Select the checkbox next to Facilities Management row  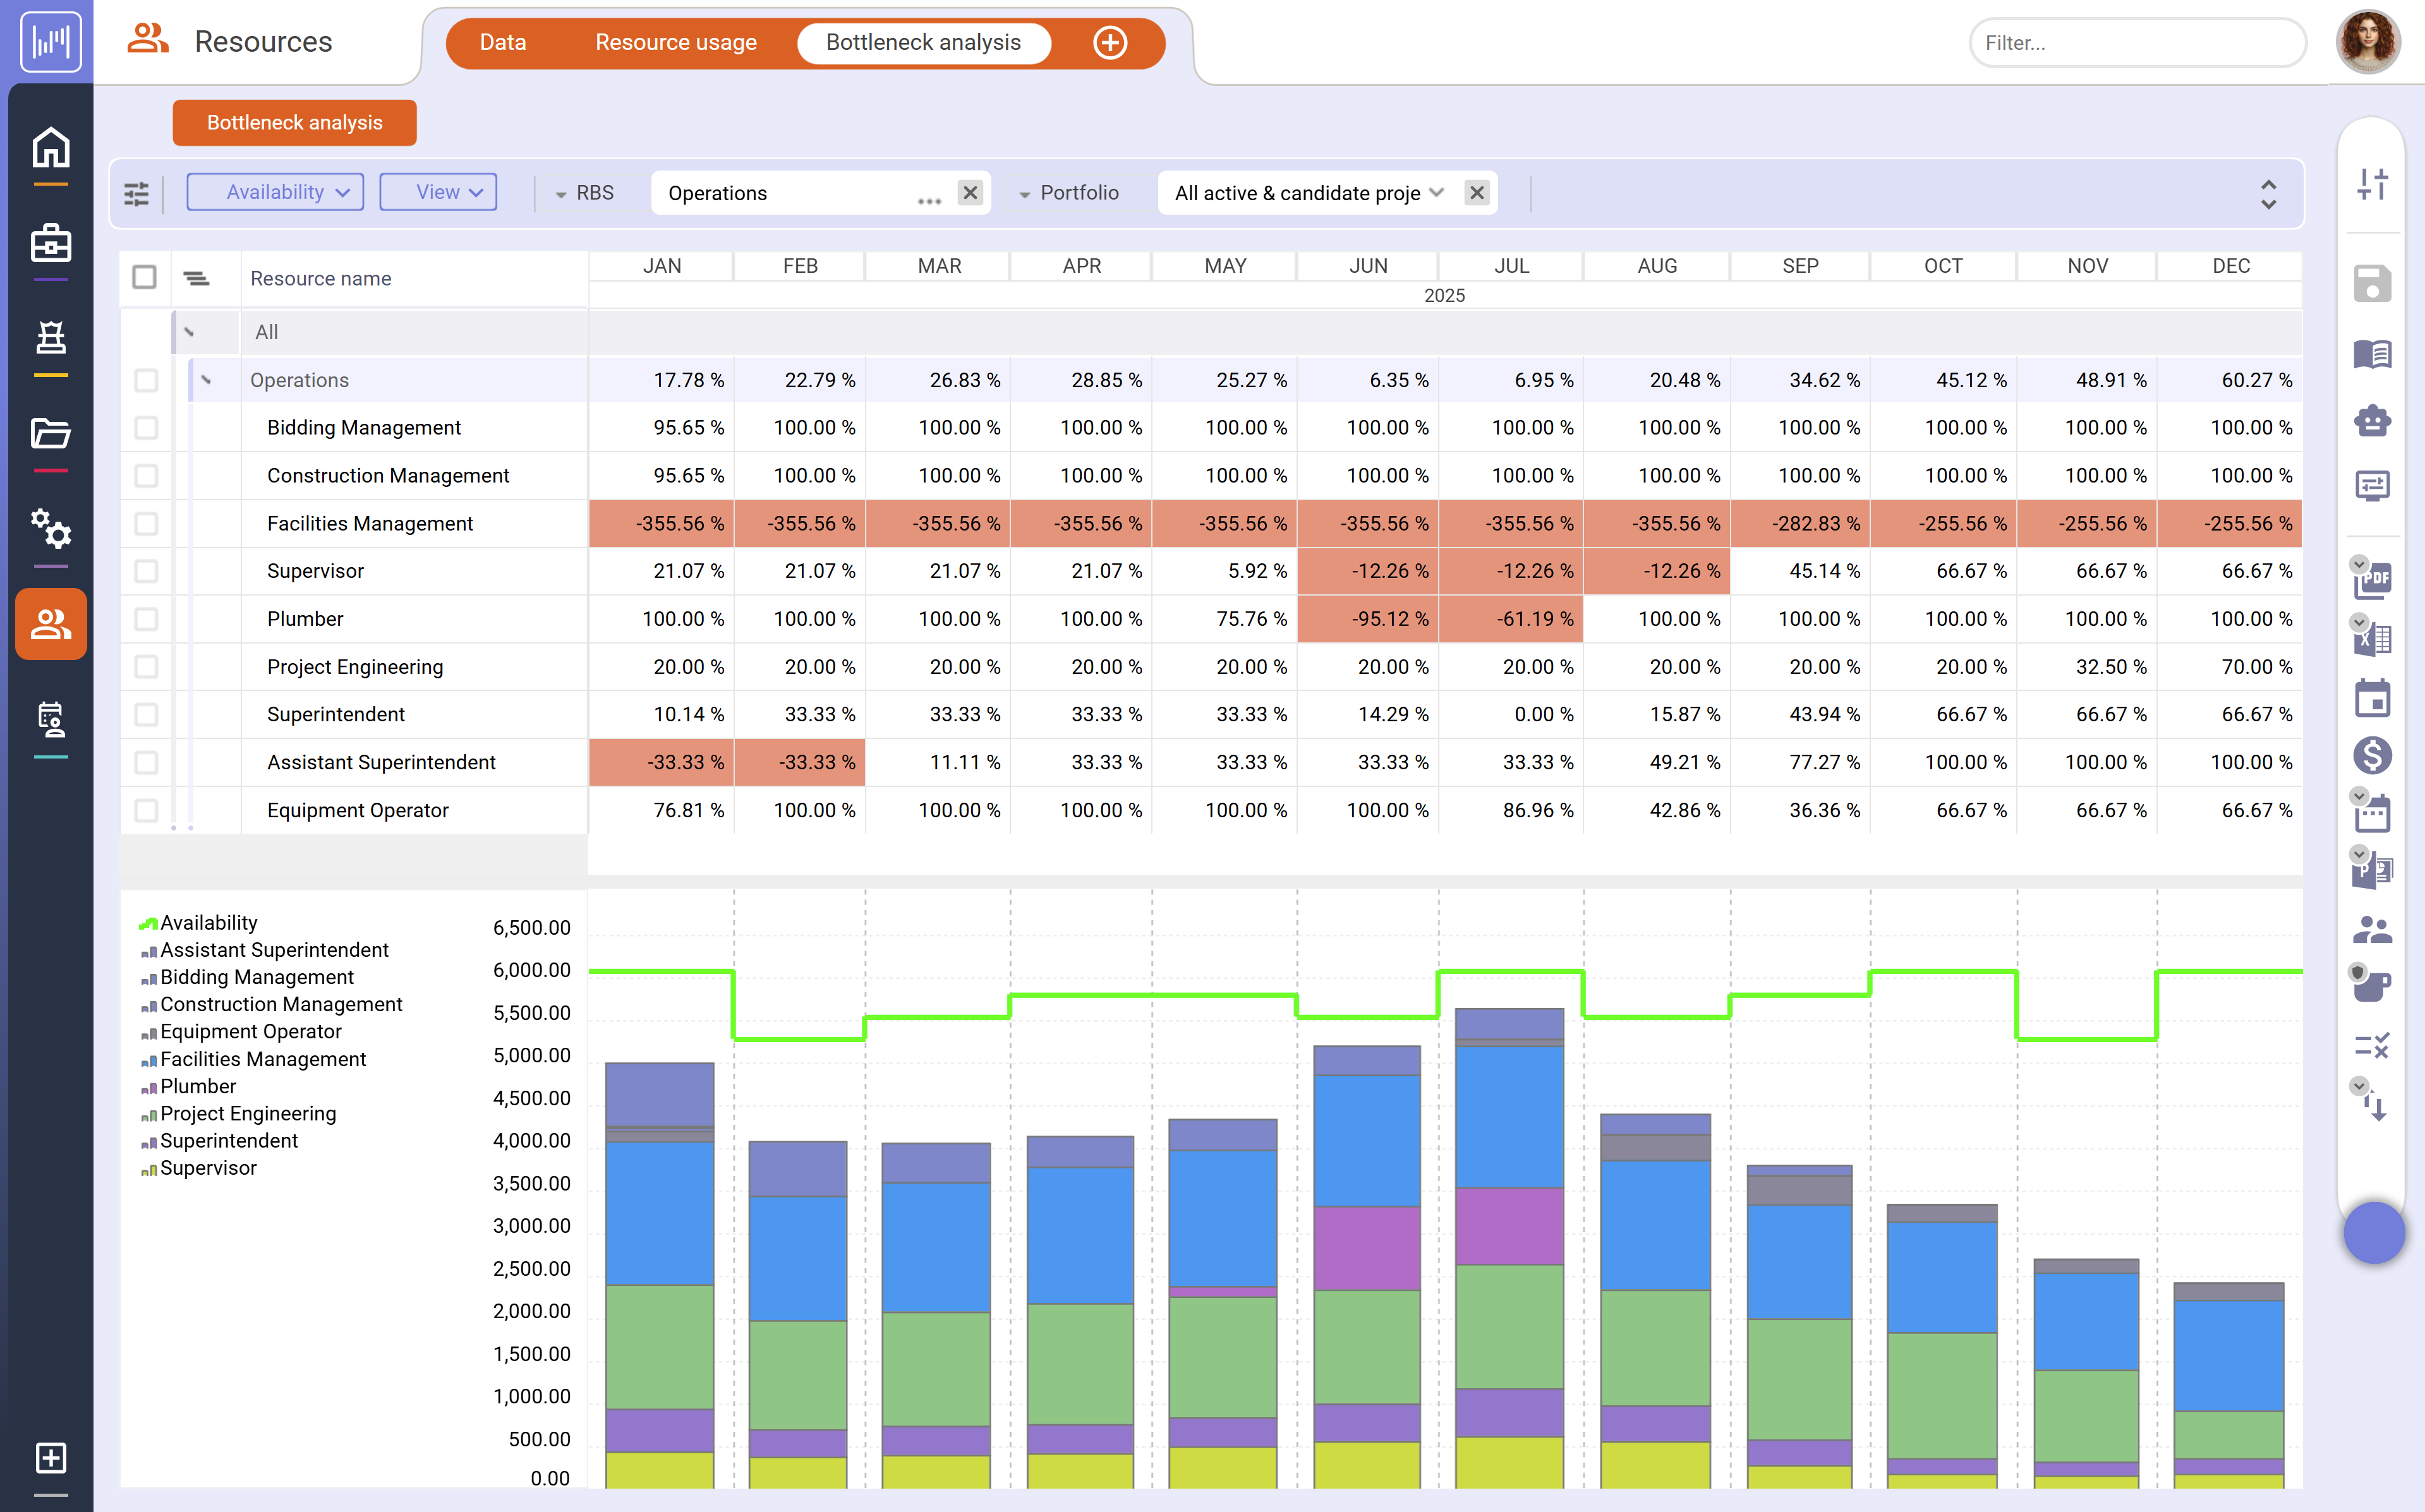point(146,523)
